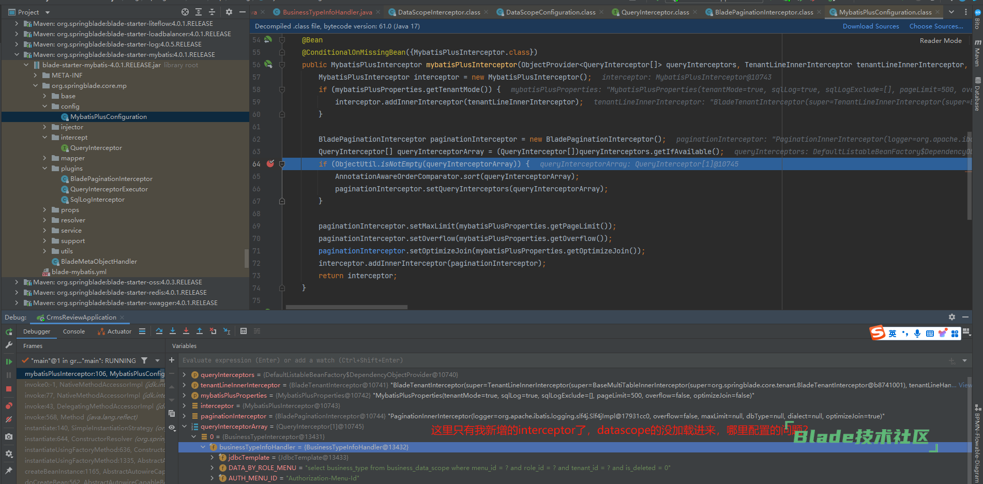The width and height of the screenshot is (983, 484).
Task: Take a thread dump with camera icon
Action: click(9, 437)
